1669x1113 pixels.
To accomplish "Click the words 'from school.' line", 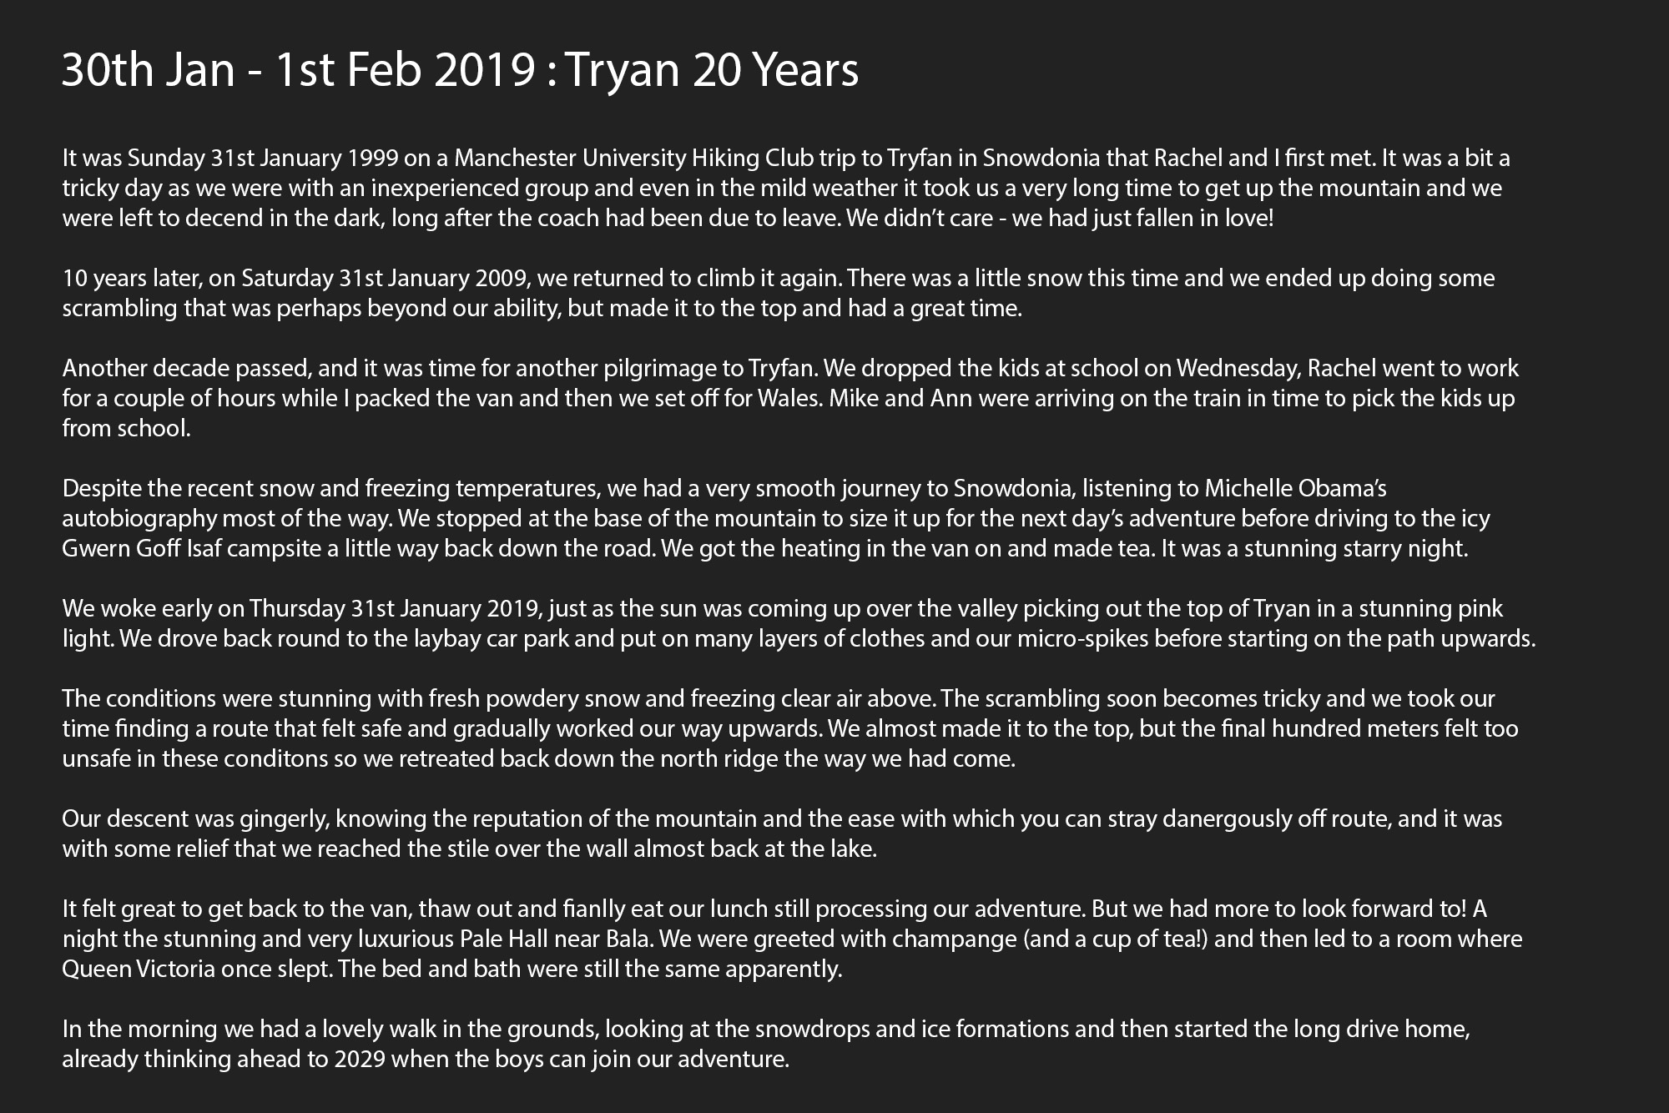I will [x=127, y=428].
